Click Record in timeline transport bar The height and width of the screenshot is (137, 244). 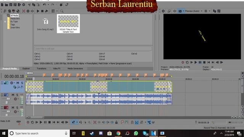point(28,123)
